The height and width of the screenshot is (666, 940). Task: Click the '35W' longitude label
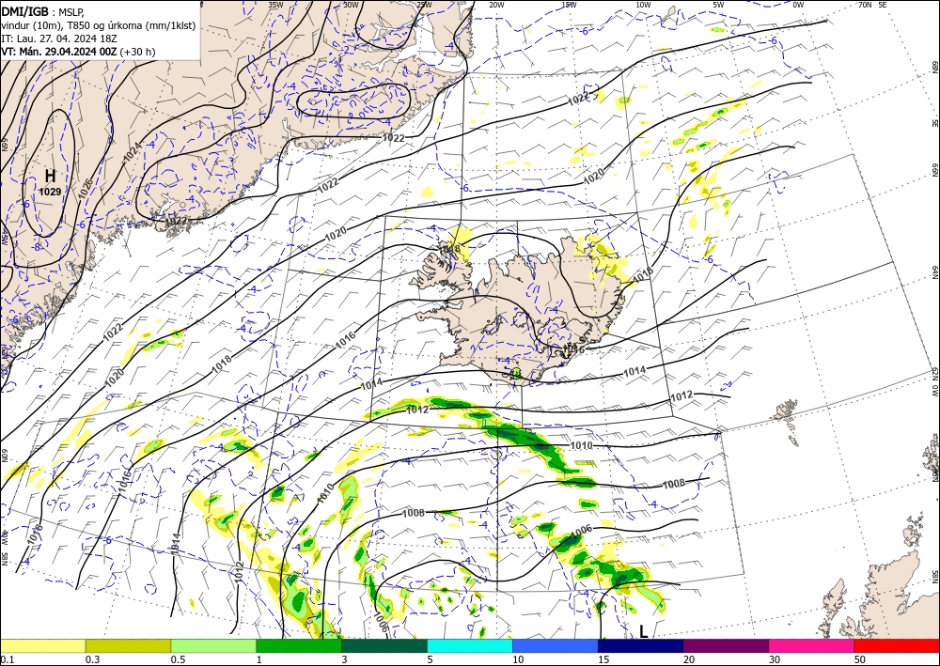click(x=275, y=5)
